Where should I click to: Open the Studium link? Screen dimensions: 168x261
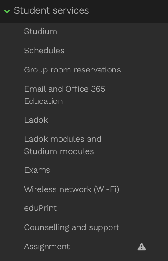pyautogui.click(x=41, y=31)
